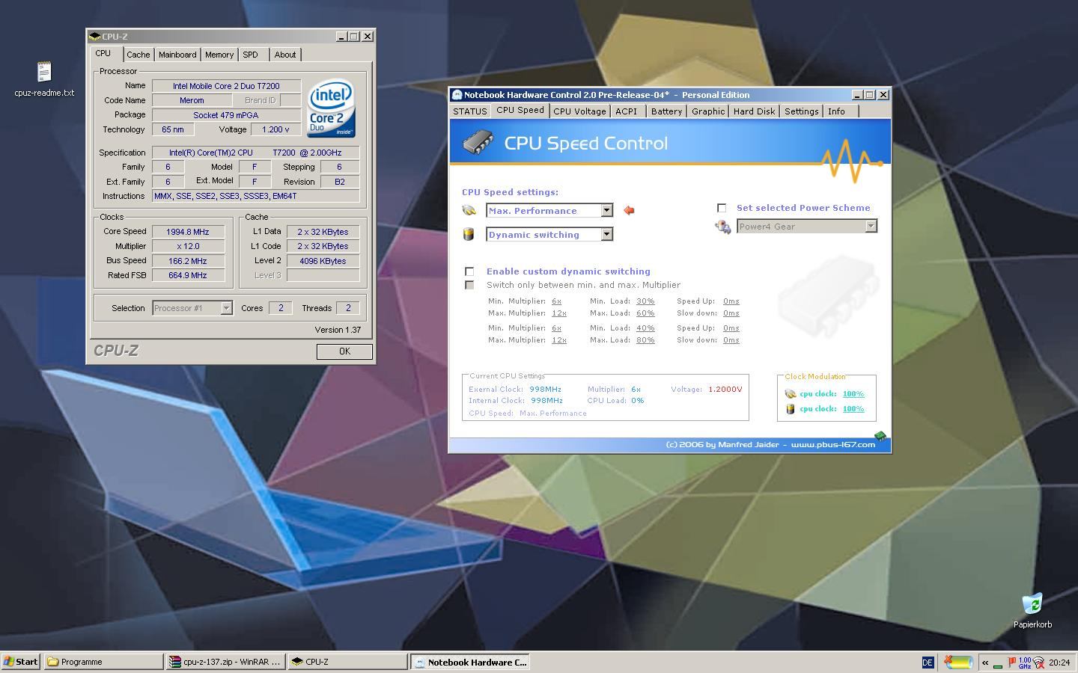The image size is (1078, 673).
Task: Open the Memory tab in CPU-Z
Action: (x=219, y=55)
